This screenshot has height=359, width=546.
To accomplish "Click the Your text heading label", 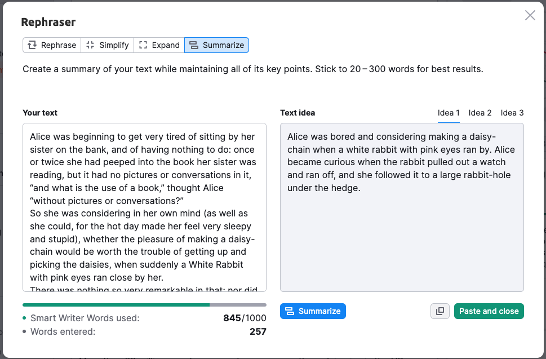I will pos(40,113).
